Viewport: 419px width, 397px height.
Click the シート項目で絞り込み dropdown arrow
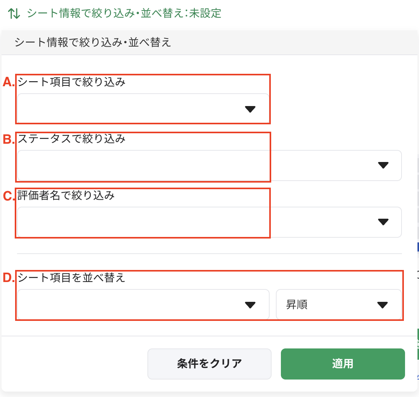(250, 109)
